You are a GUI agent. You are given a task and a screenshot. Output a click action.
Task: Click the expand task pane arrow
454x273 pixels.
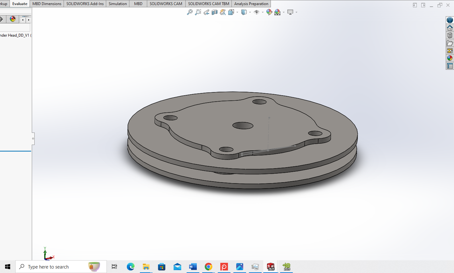423,5
